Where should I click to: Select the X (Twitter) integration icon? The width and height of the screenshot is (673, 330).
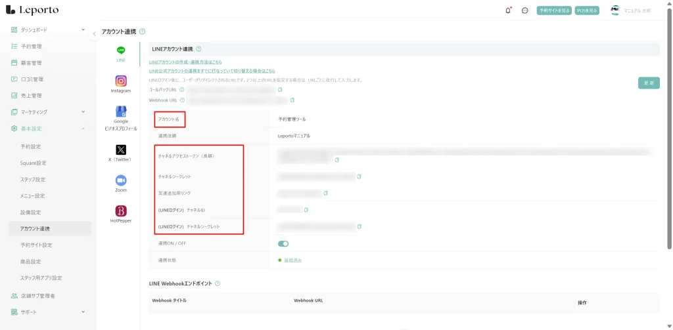(121, 150)
